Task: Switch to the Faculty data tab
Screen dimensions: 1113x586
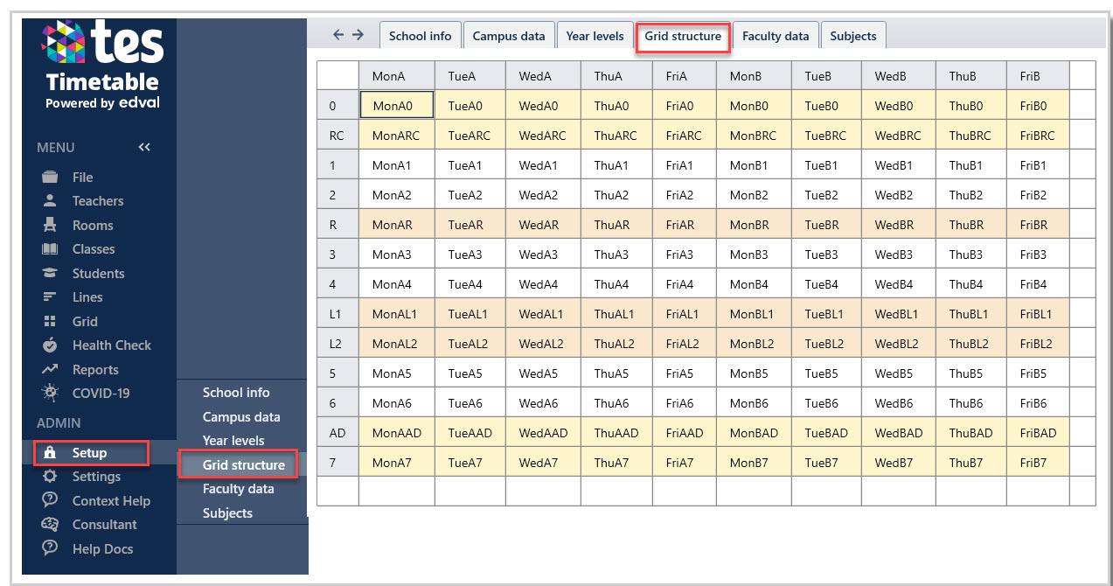Action: tap(776, 36)
